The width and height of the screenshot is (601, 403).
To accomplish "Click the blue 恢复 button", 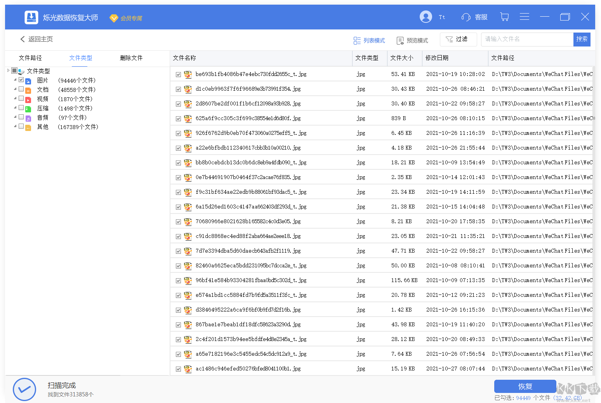I will click(x=525, y=386).
